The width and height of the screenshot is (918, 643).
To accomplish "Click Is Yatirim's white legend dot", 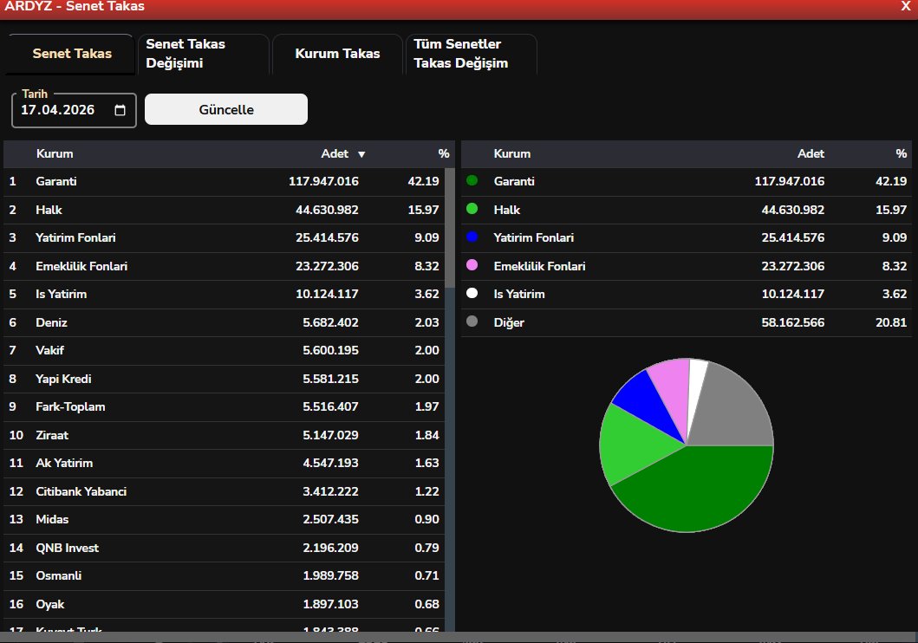I will [472, 293].
